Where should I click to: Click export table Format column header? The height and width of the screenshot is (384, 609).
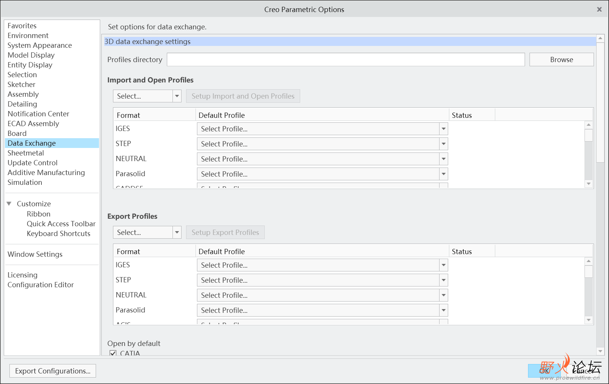pyautogui.click(x=154, y=251)
